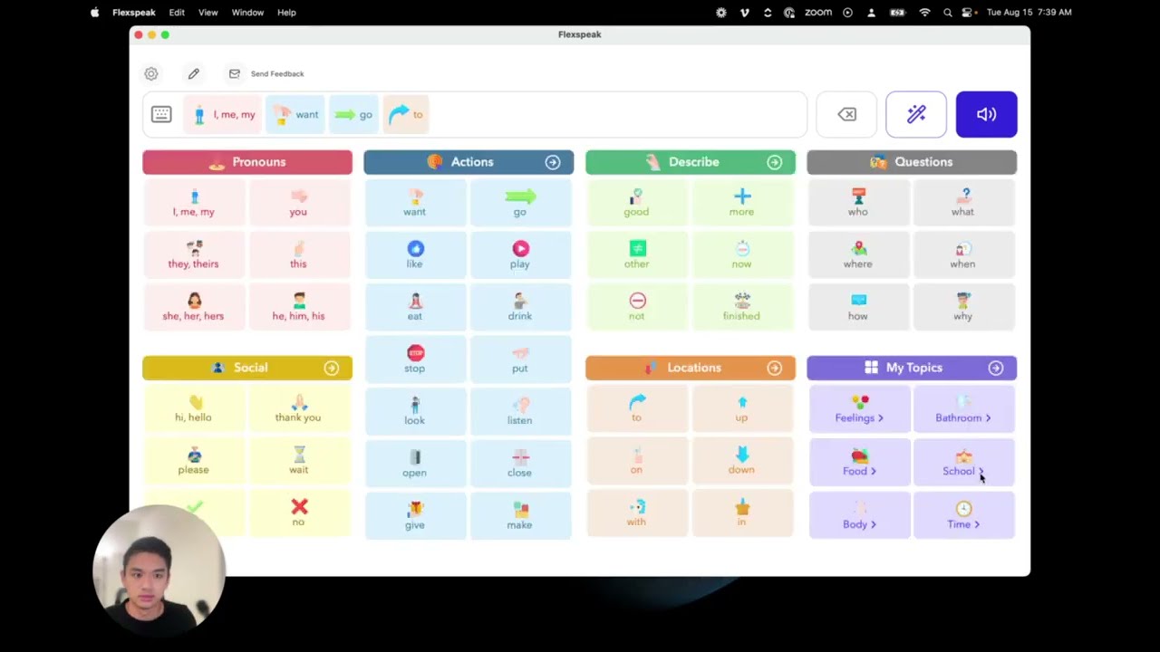The width and height of the screenshot is (1160, 652).
Task: Click the Wi-Fi status icon
Action: 924,13
